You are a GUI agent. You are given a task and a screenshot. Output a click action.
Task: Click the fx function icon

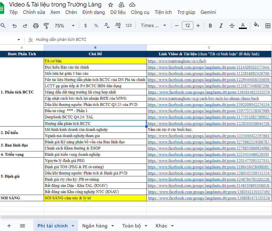(31, 40)
